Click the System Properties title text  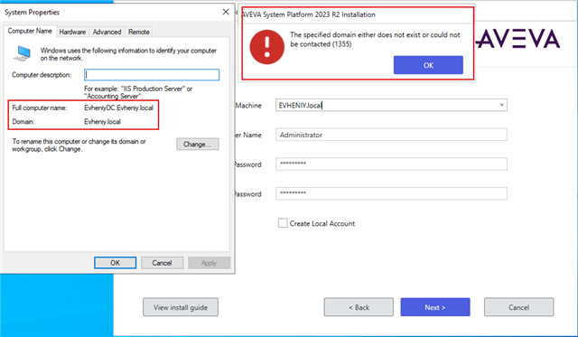point(33,12)
